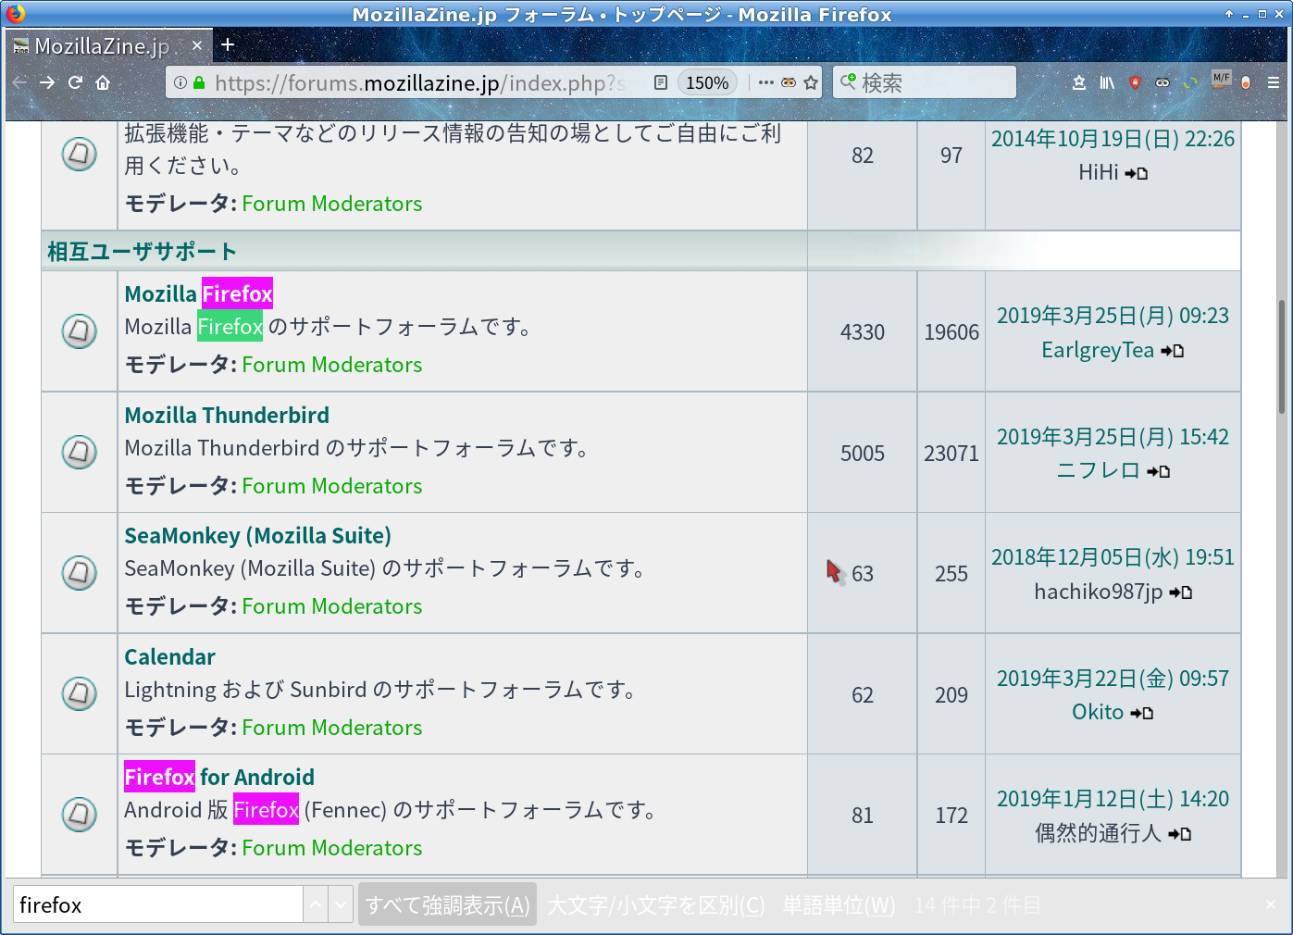View latest post icon next to hachiko987jp
Viewport: 1293px width, 935px height.
pyautogui.click(x=1181, y=592)
